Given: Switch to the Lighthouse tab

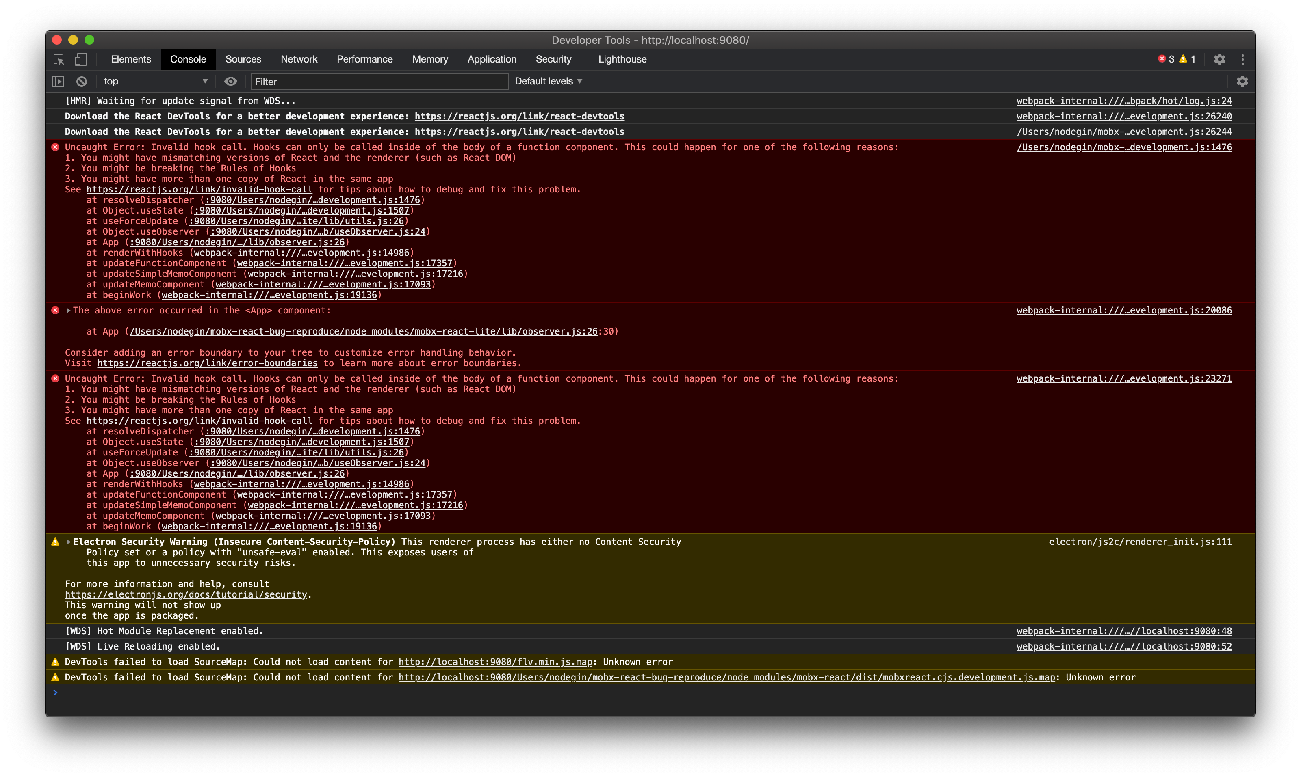Looking at the screenshot, I should [622, 60].
